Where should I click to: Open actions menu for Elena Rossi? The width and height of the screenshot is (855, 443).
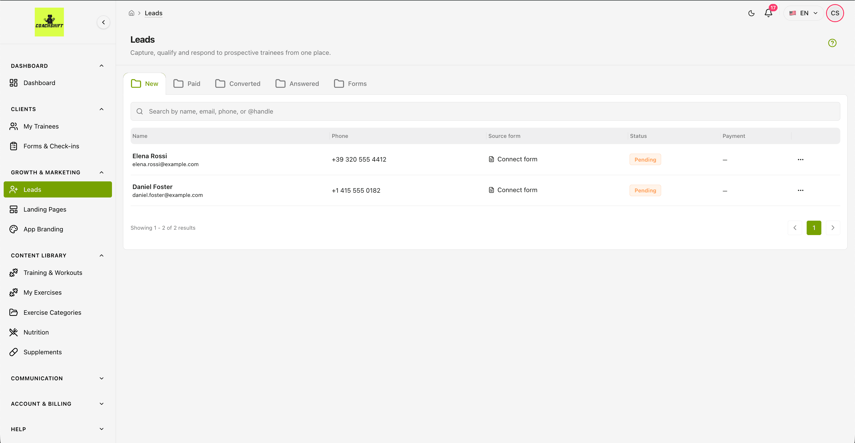point(800,160)
